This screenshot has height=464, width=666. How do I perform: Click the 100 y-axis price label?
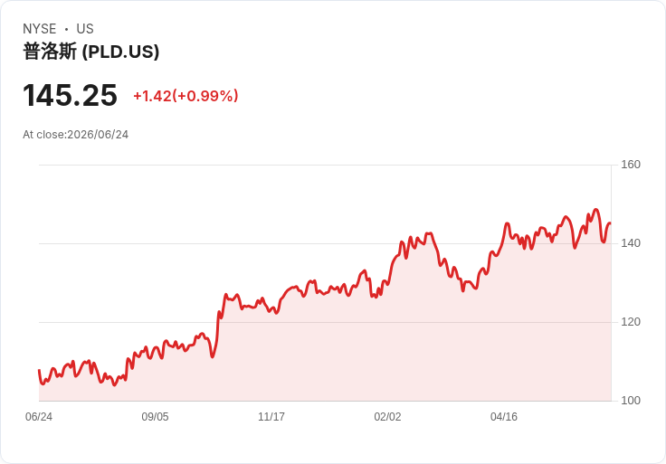(x=631, y=401)
